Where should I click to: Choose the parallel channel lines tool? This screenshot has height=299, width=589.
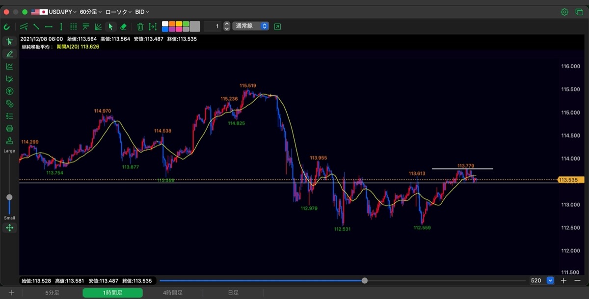coord(24,27)
